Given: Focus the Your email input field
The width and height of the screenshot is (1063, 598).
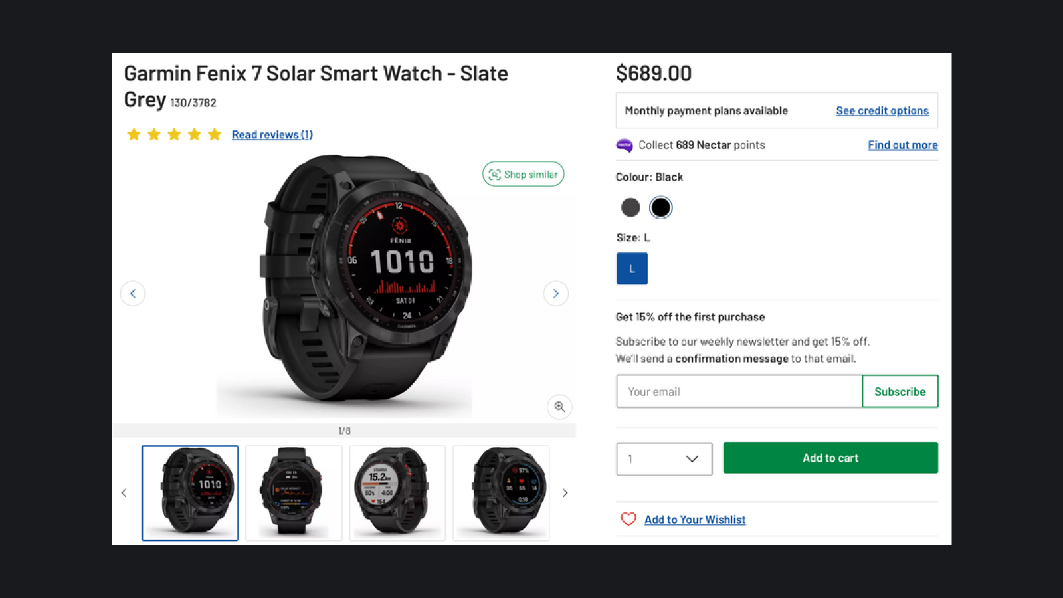Looking at the screenshot, I should click(739, 391).
